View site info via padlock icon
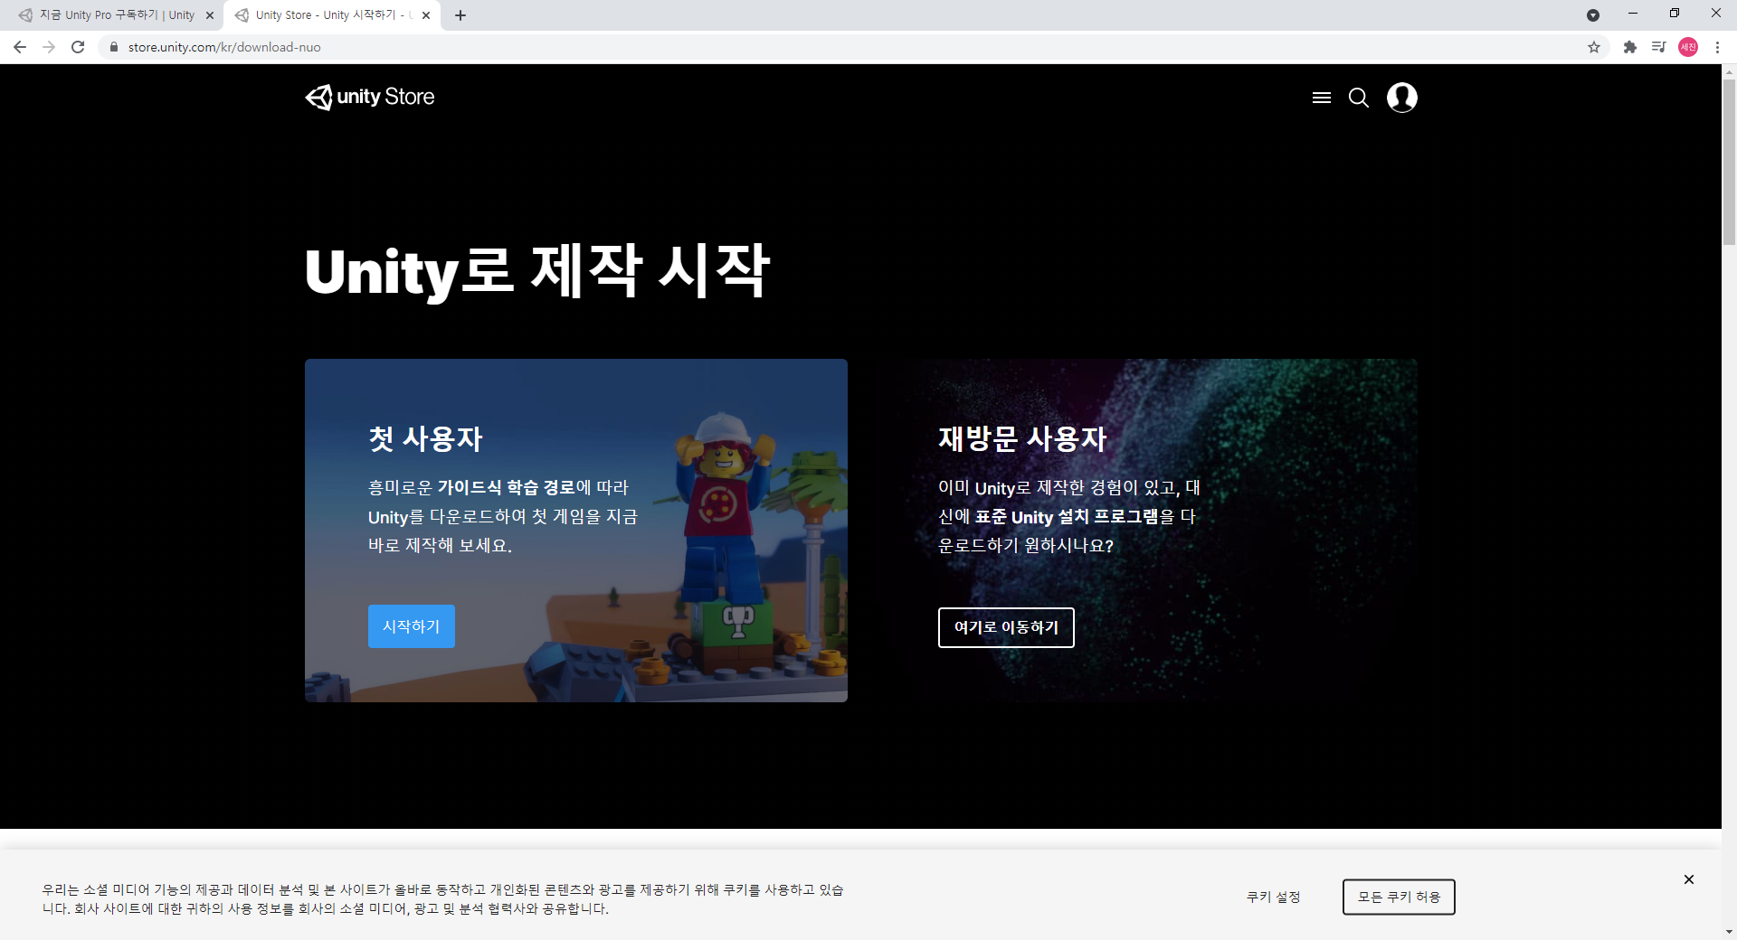1737x940 pixels. coord(114,47)
